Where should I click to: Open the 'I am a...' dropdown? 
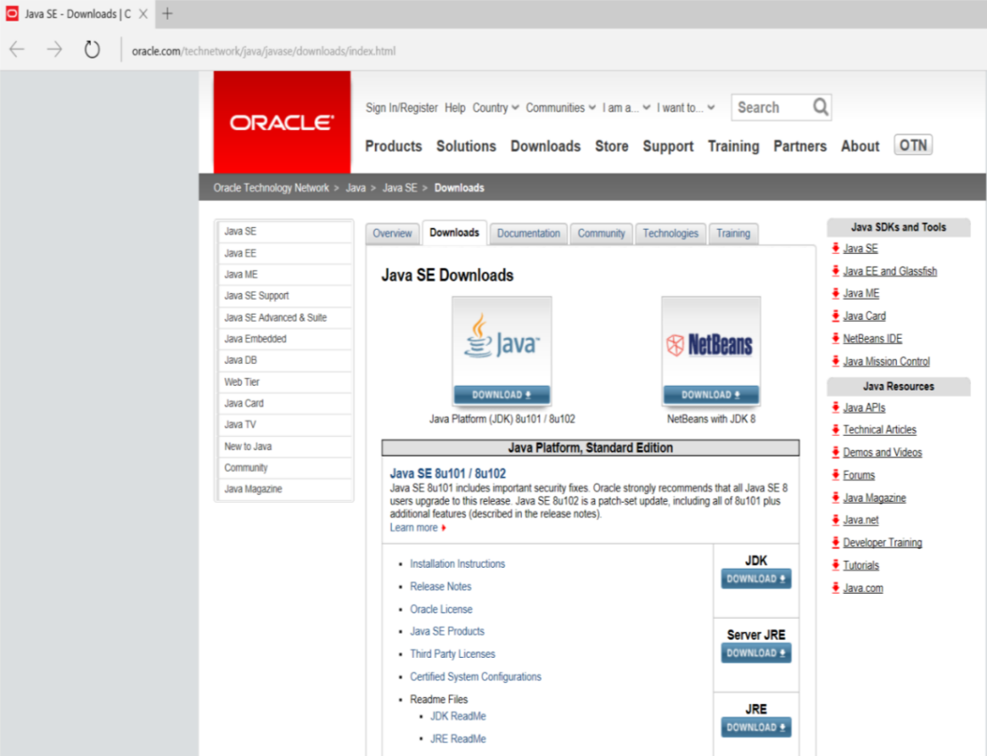pos(625,108)
